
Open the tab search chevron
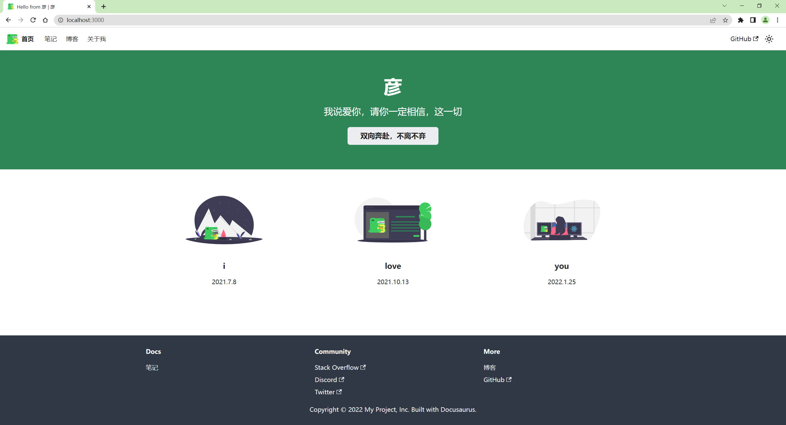click(725, 6)
